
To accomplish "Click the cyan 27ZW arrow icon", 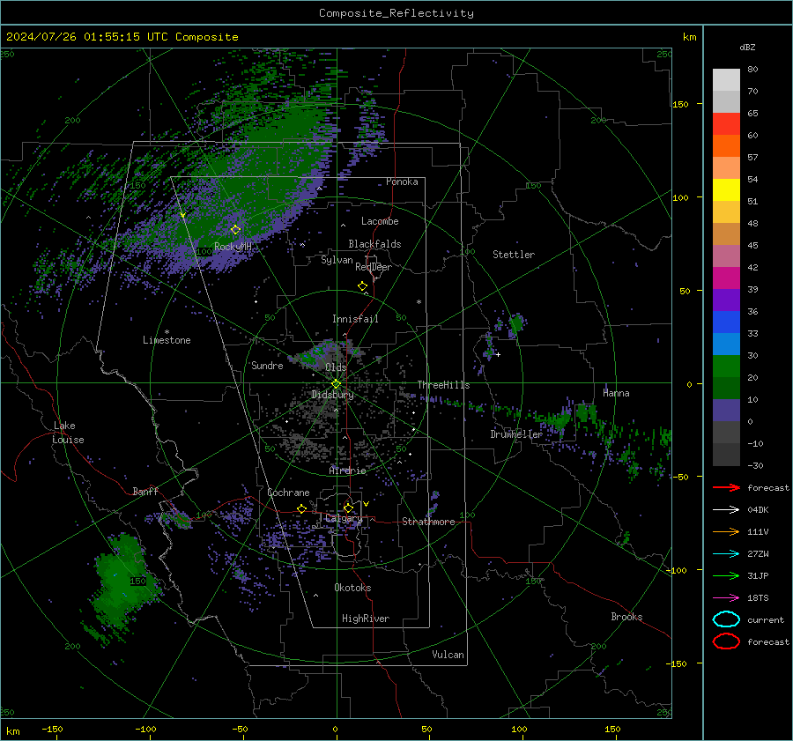I will 726,554.
